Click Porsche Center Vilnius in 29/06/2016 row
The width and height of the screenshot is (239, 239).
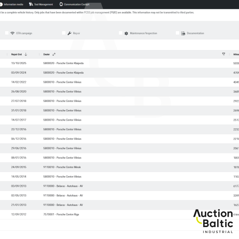click(63, 148)
